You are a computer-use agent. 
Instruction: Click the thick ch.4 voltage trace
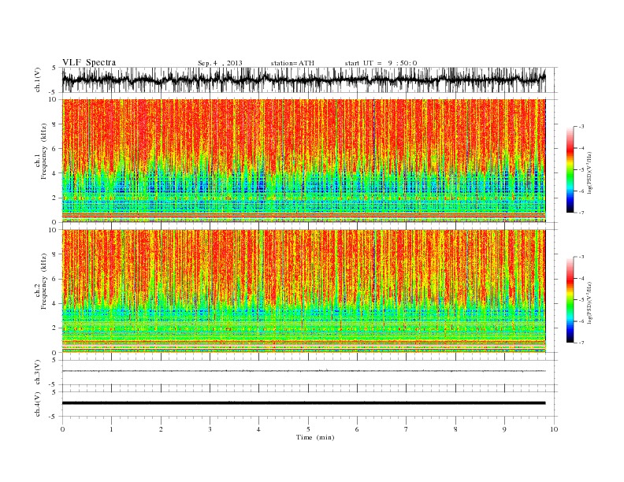[303, 403]
